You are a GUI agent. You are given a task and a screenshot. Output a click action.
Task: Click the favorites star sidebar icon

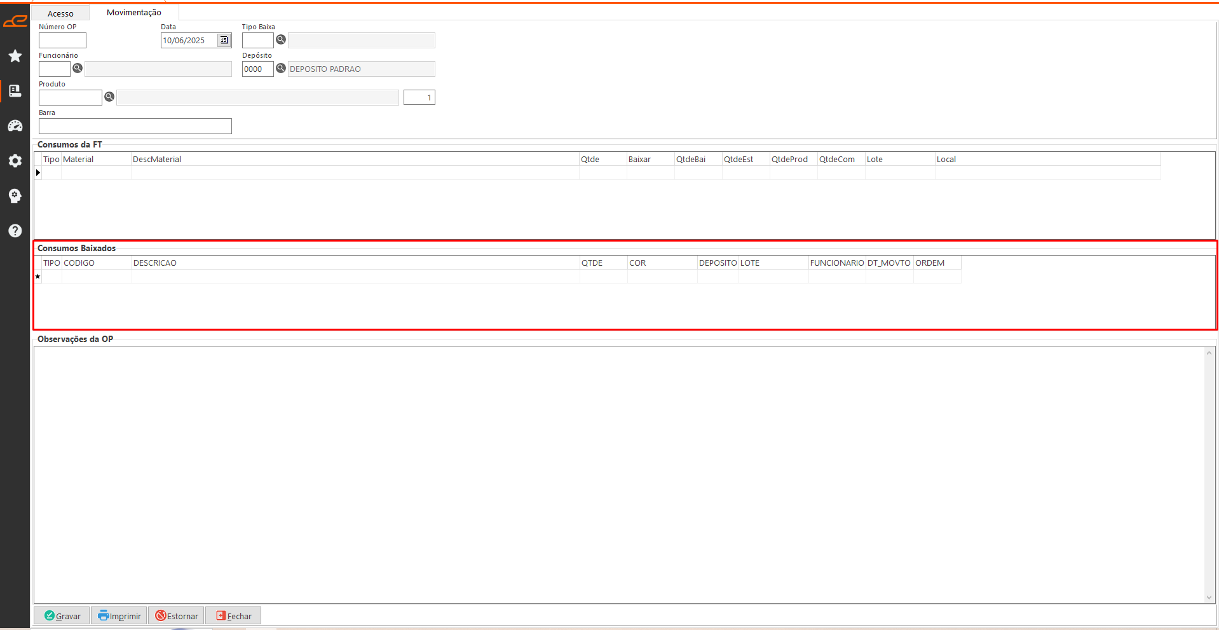tap(15, 56)
